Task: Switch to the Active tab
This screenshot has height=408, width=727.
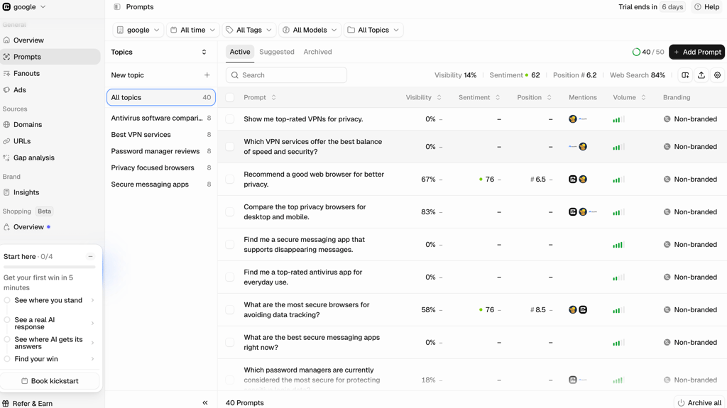Action: point(240,52)
